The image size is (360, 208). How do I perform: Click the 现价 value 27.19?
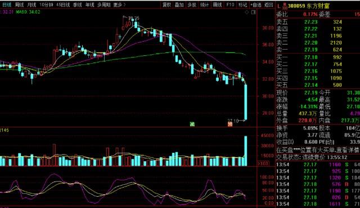click(311, 92)
